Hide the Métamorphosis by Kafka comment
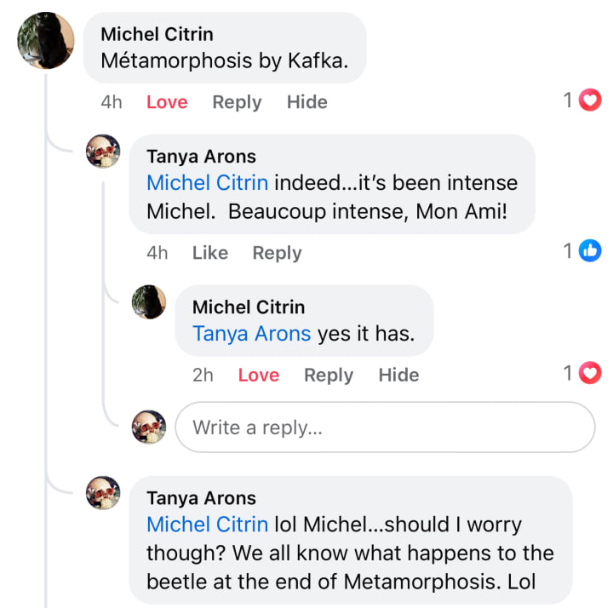This screenshot has width=613, height=608. [306, 102]
